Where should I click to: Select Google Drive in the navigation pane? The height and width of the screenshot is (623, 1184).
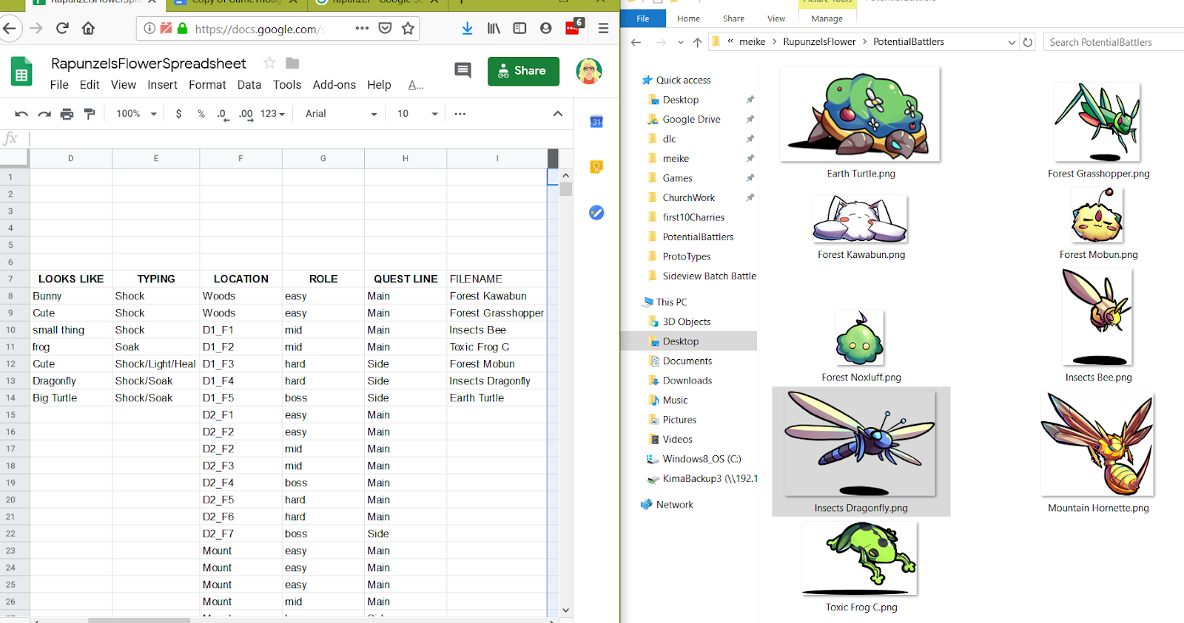691,119
